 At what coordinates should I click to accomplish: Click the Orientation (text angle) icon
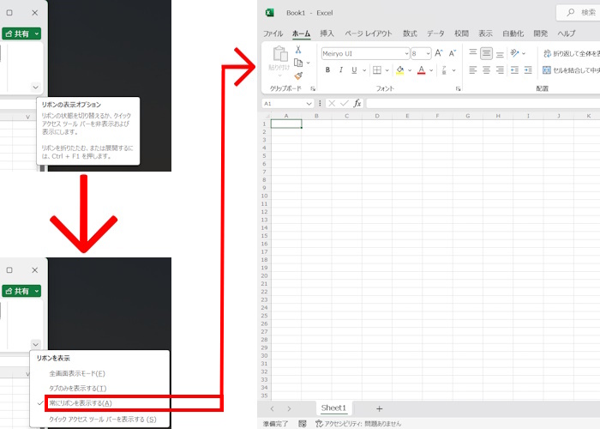click(x=514, y=53)
